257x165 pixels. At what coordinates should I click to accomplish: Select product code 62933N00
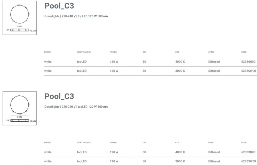(248, 152)
